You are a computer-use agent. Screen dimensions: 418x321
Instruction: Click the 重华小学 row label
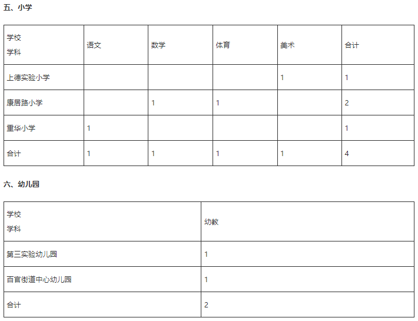tap(21, 128)
